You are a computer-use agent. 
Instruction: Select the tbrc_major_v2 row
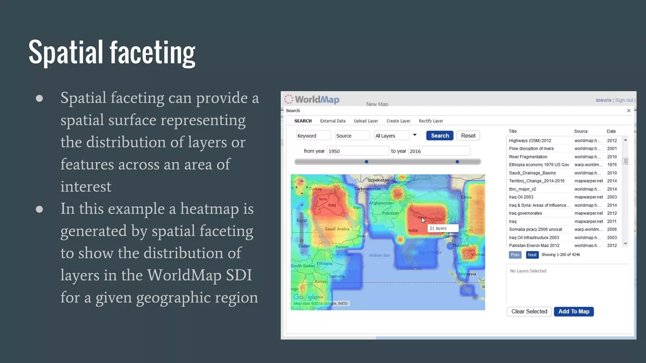[x=564, y=189]
